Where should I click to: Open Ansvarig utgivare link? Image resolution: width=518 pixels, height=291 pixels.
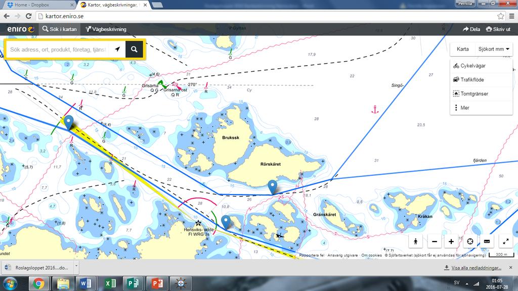342,255
